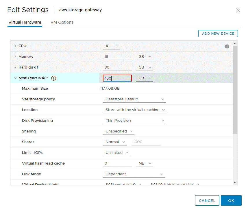Viewport: 248px width, 212px height.
Task: Select the Virtual Hardware tab
Action: (x=25, y=22)
